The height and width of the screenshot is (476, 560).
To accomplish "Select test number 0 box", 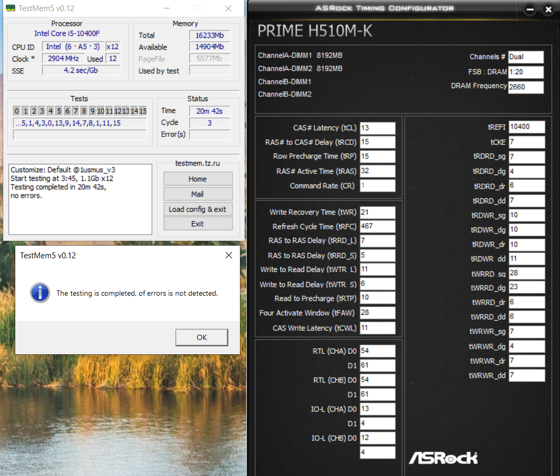I will 16,111.
